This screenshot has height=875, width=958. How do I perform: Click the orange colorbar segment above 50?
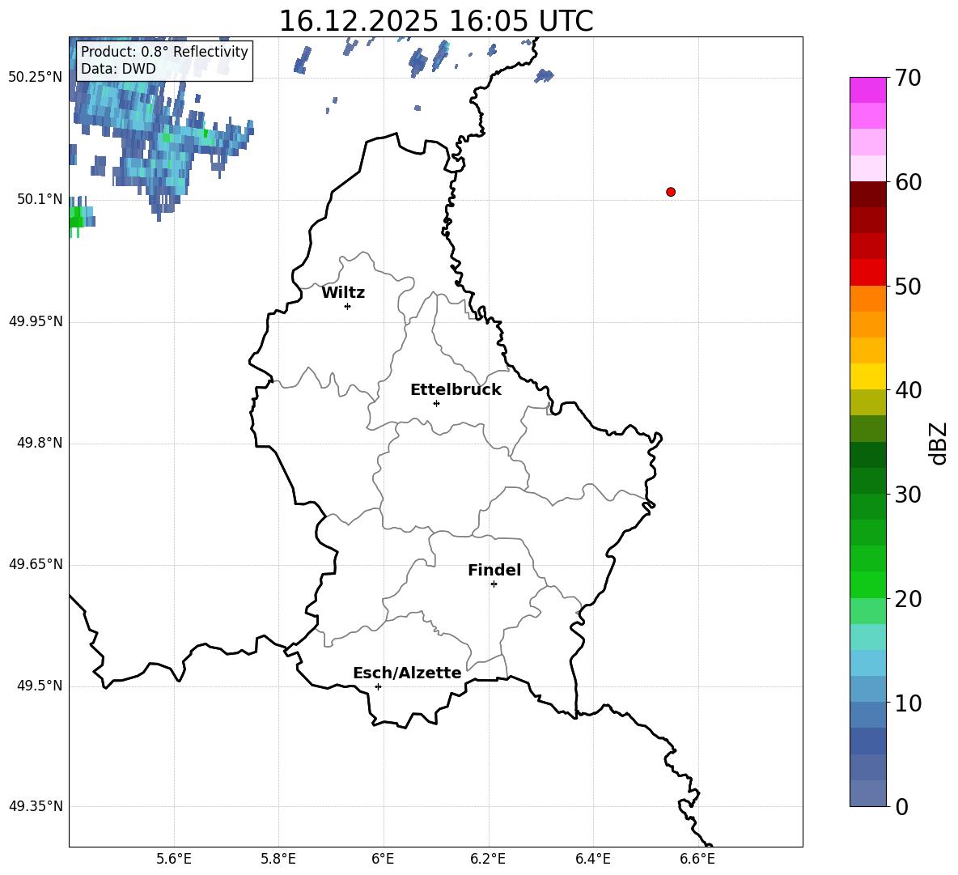coord(867,299)
